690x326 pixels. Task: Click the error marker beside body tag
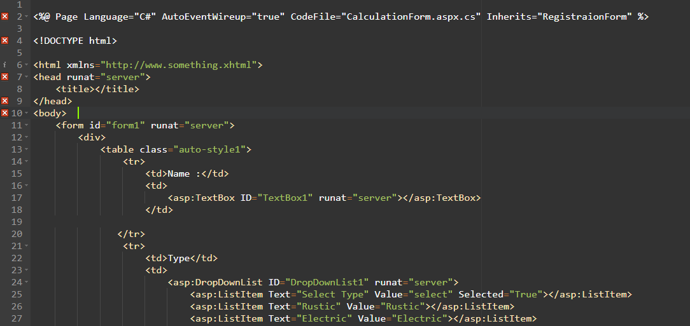[5, 113]
